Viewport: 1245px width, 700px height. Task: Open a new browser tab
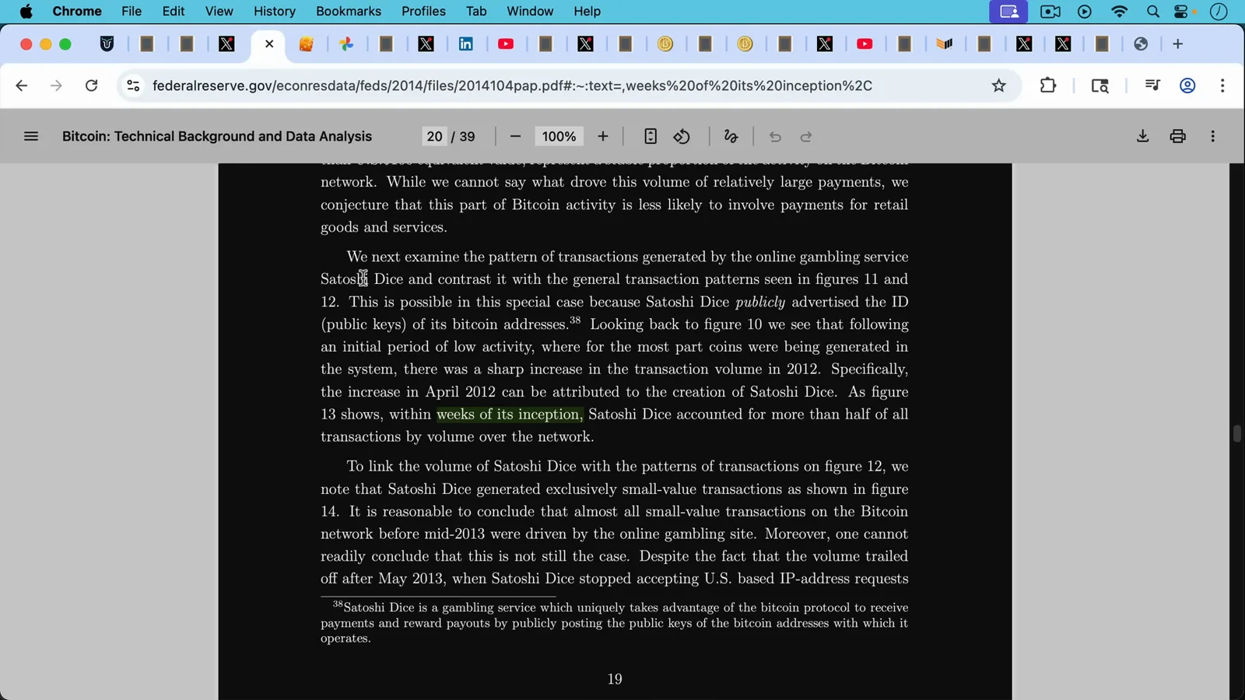click(1178, 44)
